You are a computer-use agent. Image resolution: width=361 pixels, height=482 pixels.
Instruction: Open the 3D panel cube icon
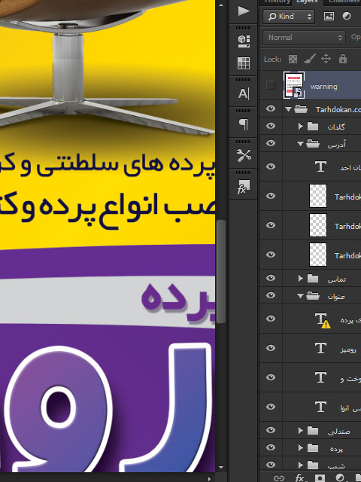pos(244,41)
